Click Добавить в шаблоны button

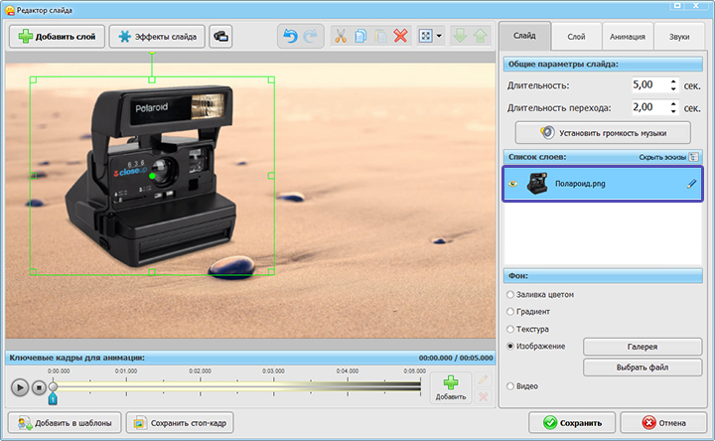point(65,423)
